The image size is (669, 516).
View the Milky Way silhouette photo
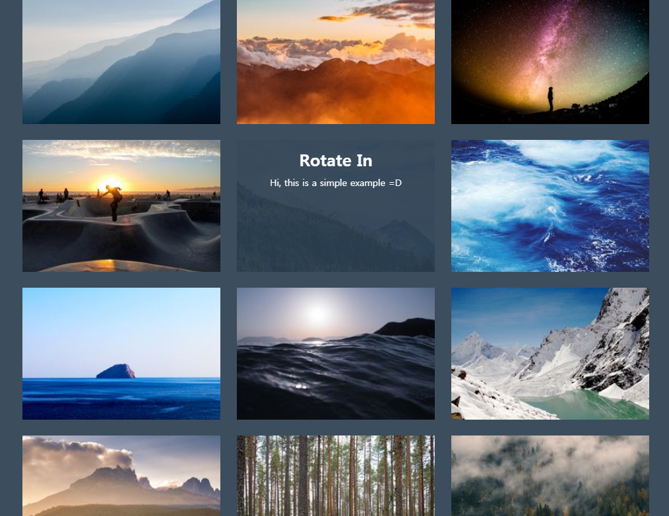[550, 62]
